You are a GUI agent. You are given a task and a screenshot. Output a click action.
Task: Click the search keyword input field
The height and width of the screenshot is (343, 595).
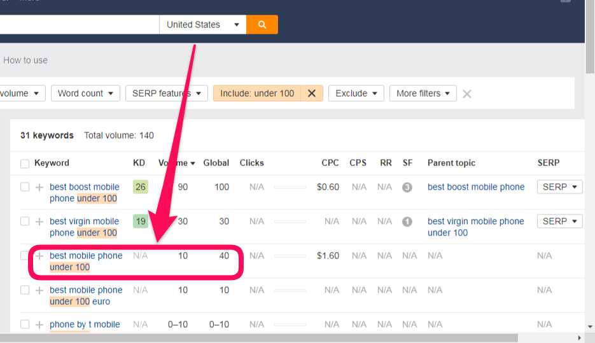(80, 25)
